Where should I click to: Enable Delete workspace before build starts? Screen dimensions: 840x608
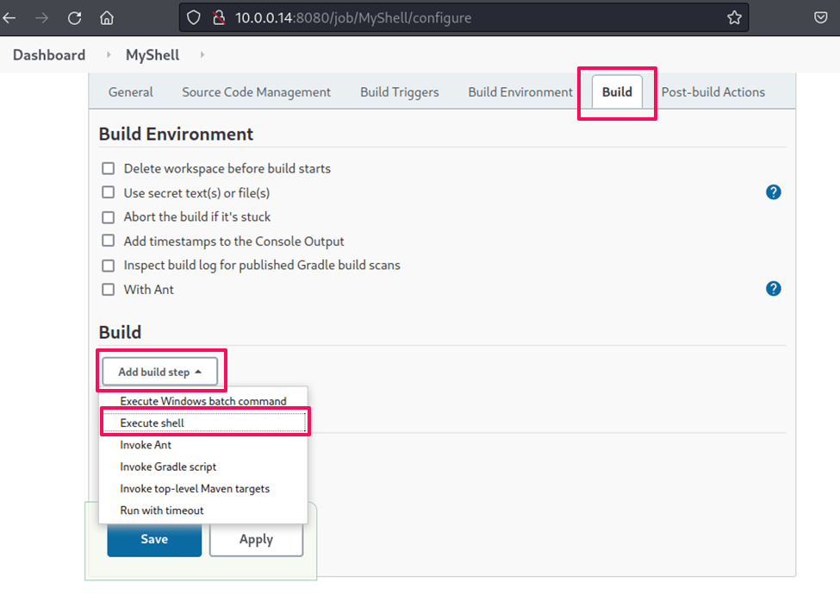pos(108,168)
